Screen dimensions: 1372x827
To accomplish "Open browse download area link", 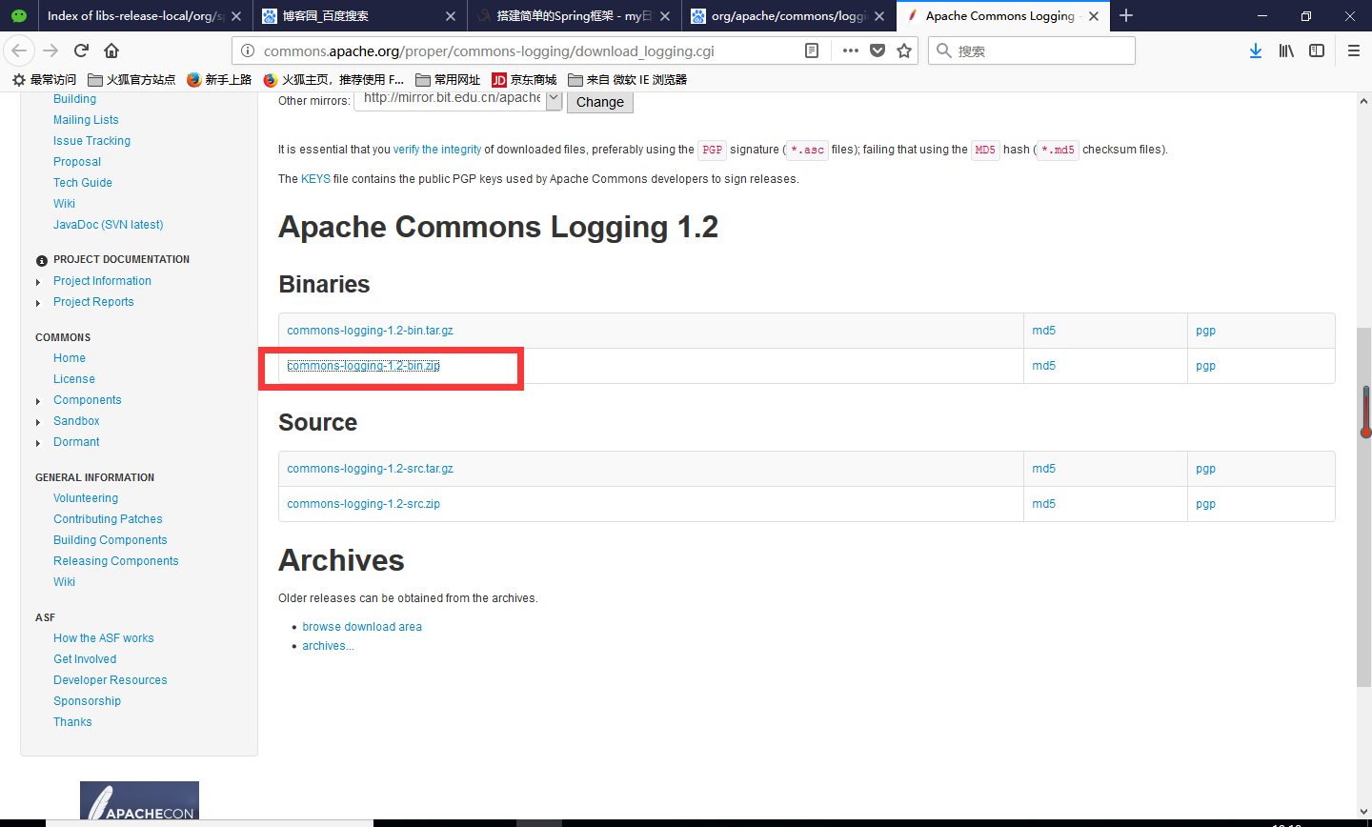I will click(362, 627).
